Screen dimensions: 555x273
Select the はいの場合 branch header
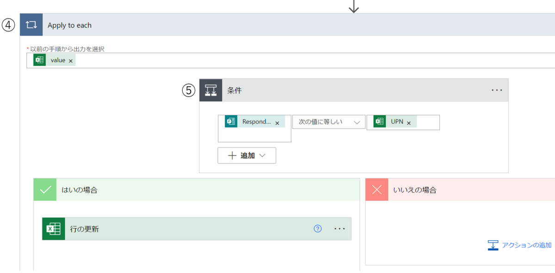pyautogui.click(x=197, y=190)
